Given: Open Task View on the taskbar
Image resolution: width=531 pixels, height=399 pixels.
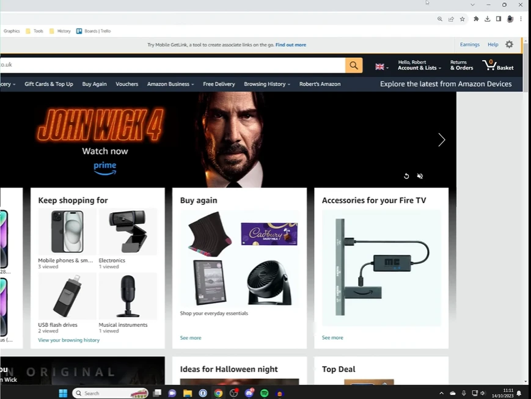Looking at the screenshot, I should coord(157,393).
